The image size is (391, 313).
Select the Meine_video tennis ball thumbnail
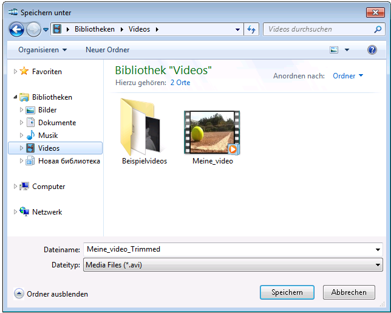212,132
